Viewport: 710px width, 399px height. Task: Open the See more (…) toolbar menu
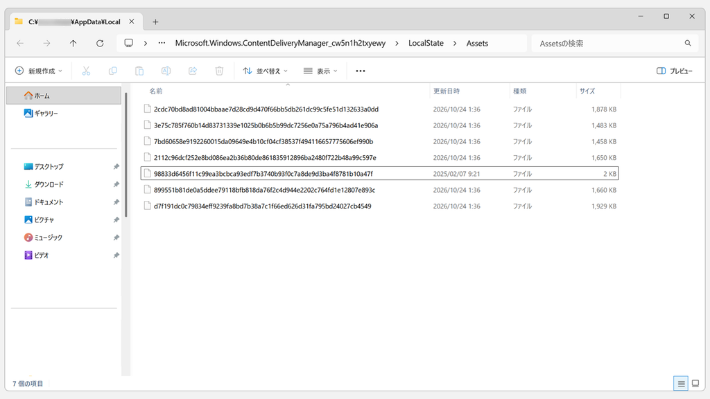(361, 71)
